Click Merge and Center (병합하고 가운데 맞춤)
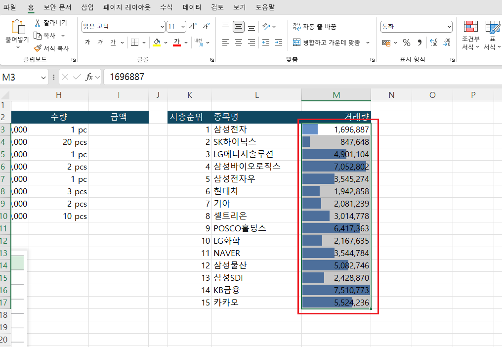This screenshot has width=502, height=347. click(327, 43)
